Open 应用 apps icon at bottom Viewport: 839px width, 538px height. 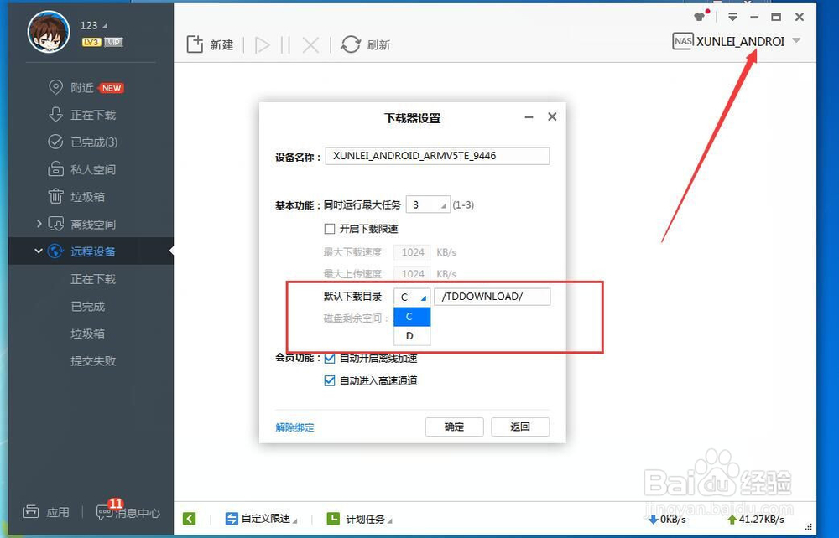coord(31,511)
